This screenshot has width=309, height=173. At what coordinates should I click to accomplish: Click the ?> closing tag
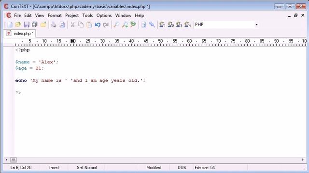pos(18,93)
